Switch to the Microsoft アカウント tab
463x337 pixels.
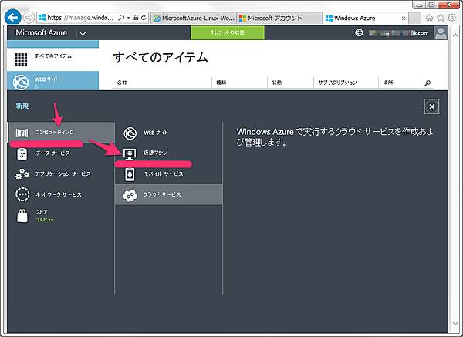[278, 17]
